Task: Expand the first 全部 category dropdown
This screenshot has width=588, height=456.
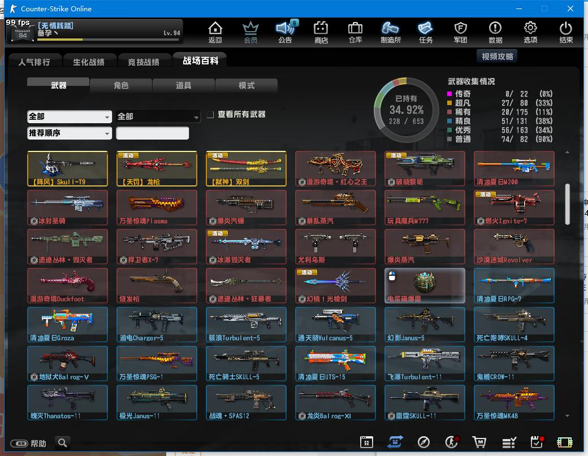Action: pyautogui.click(x=70, y=116)
